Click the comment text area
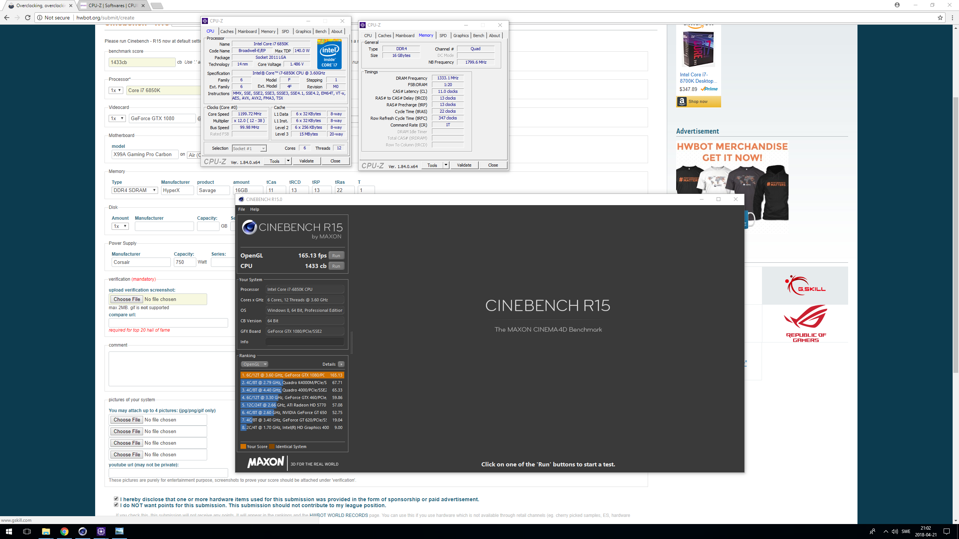Image resolution: width=959 pixels, height=539 pixels. coord(172,369)
